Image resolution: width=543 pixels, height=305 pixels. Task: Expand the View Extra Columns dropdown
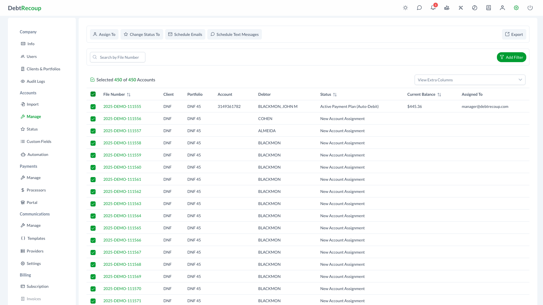[469, 80]
